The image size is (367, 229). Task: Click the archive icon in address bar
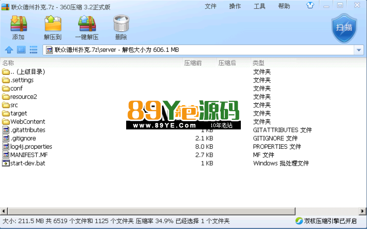tap(49, 50)
